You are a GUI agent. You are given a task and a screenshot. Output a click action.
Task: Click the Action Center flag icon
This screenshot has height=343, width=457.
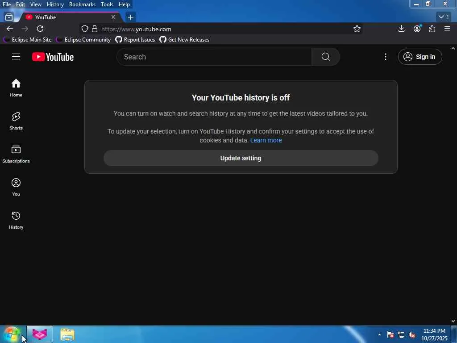(391, 335)
